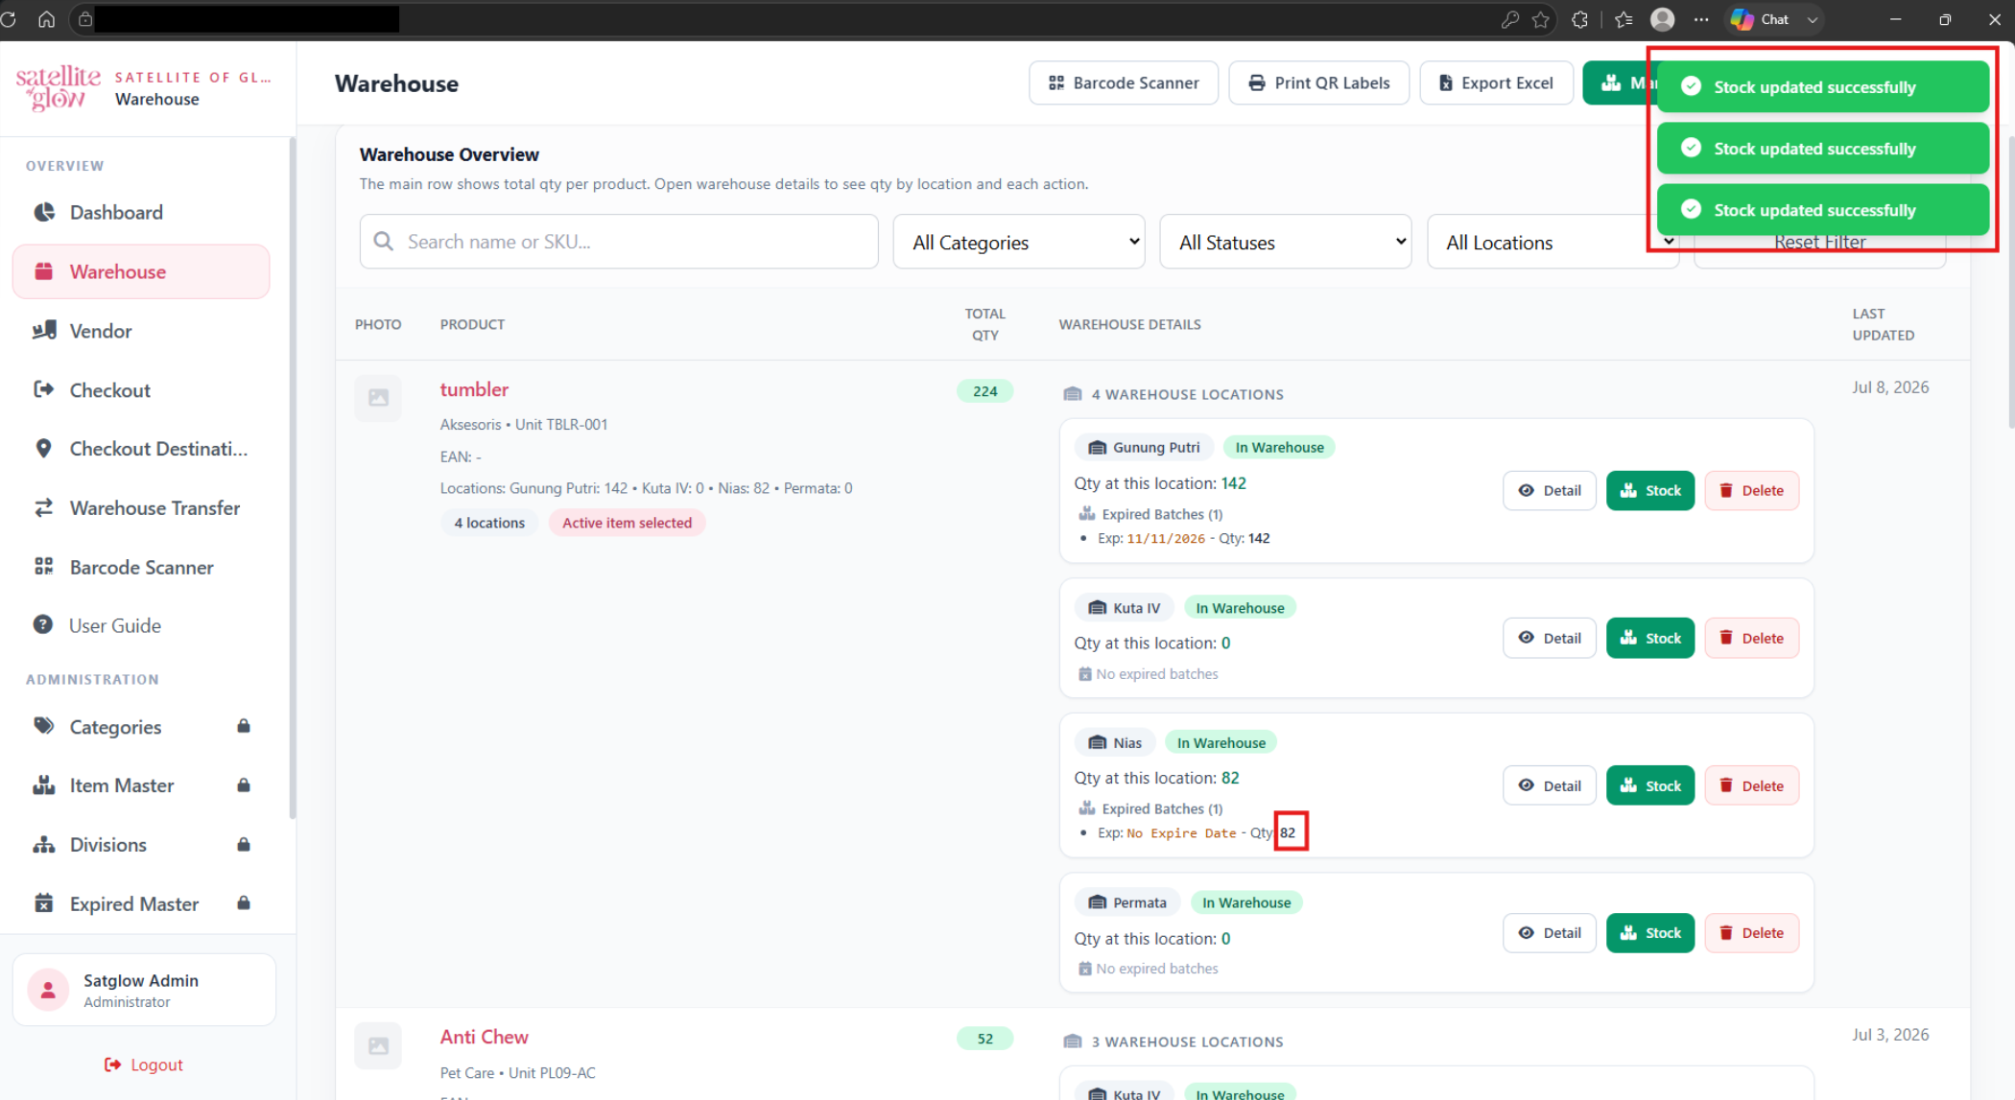This screenshot has width=2015, height=1100.
Task: Click the browser favorites star icon
Action: click(x=1541, y=19)
